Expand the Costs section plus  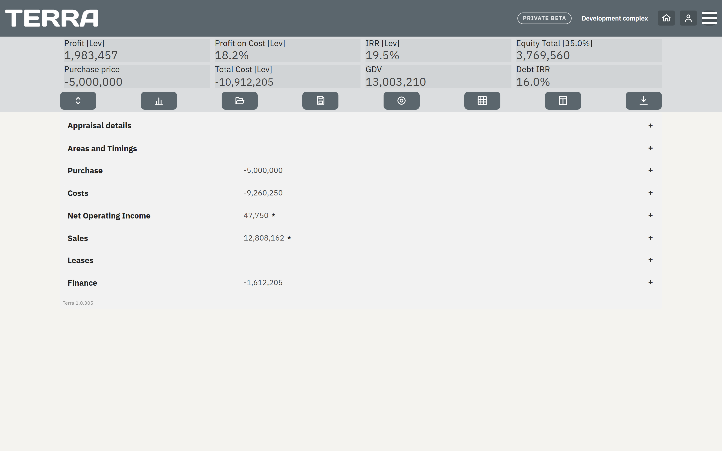click(650, 193)
